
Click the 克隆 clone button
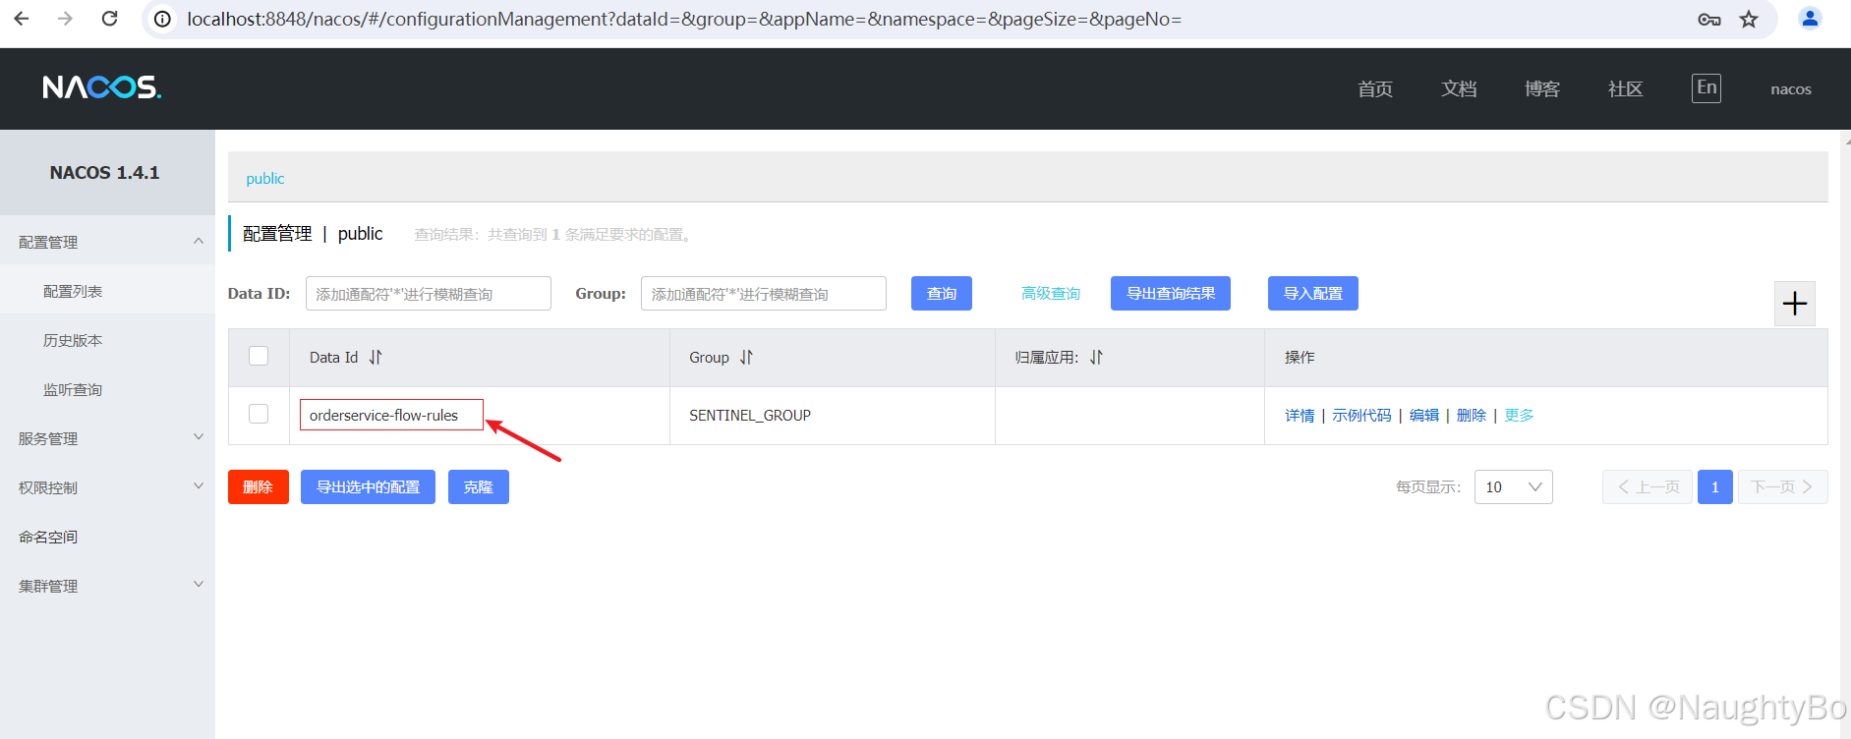(x=479, y=486)
